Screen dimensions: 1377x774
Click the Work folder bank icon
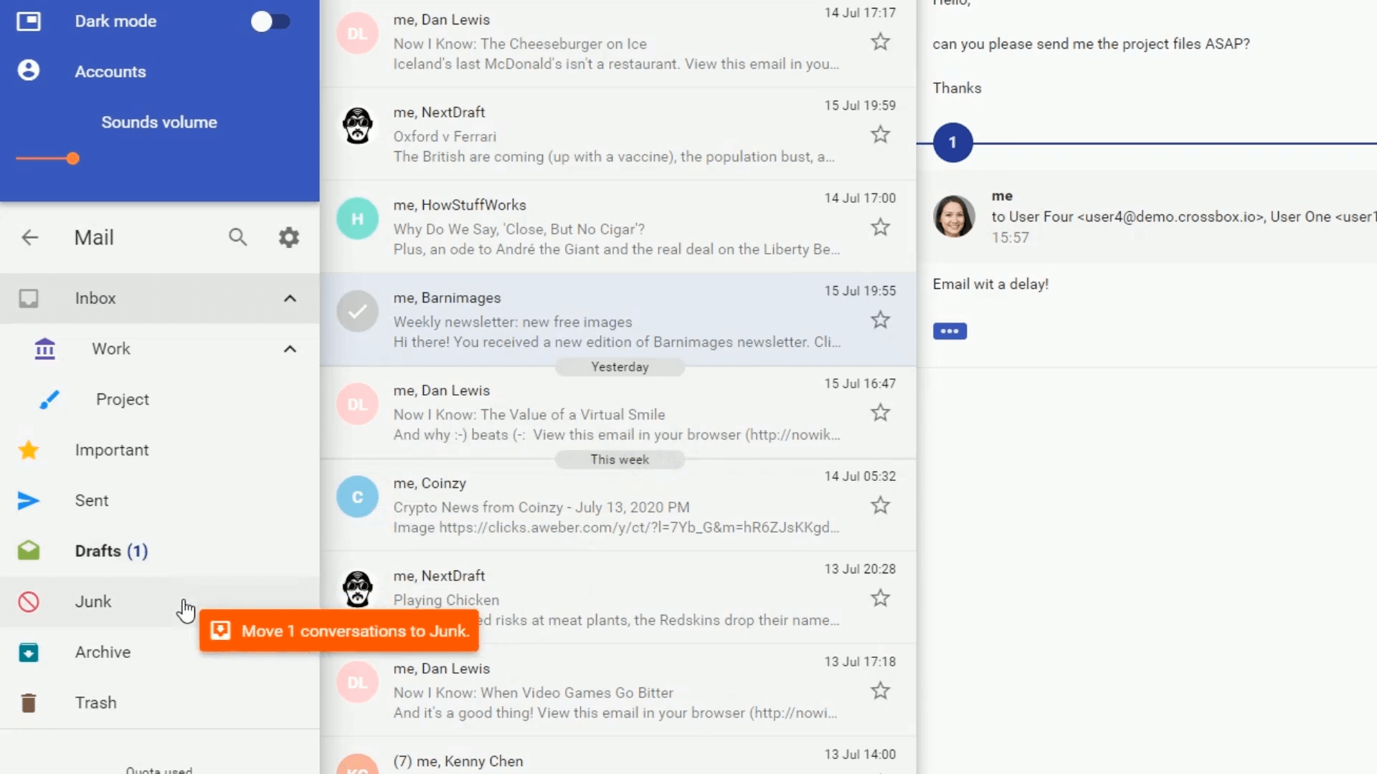(x=44, y=349)
